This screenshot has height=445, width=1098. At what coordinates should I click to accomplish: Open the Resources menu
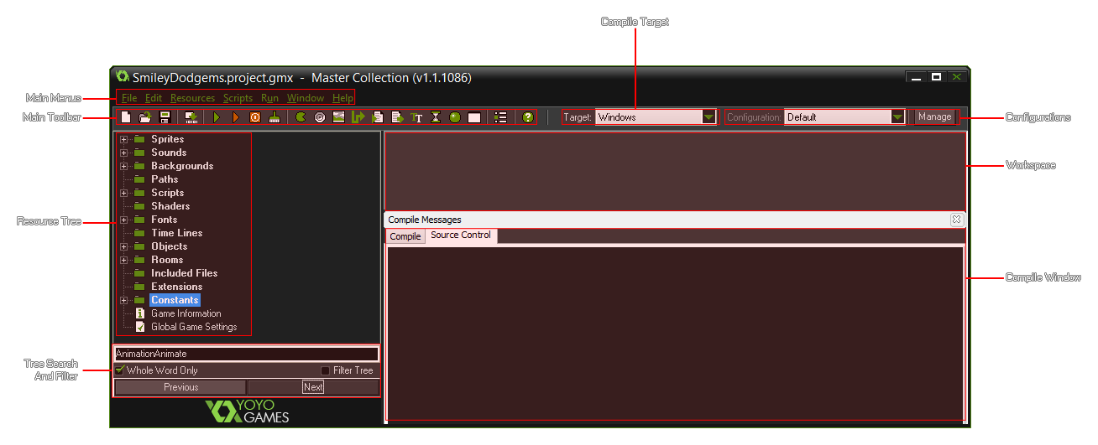[192, 98]
